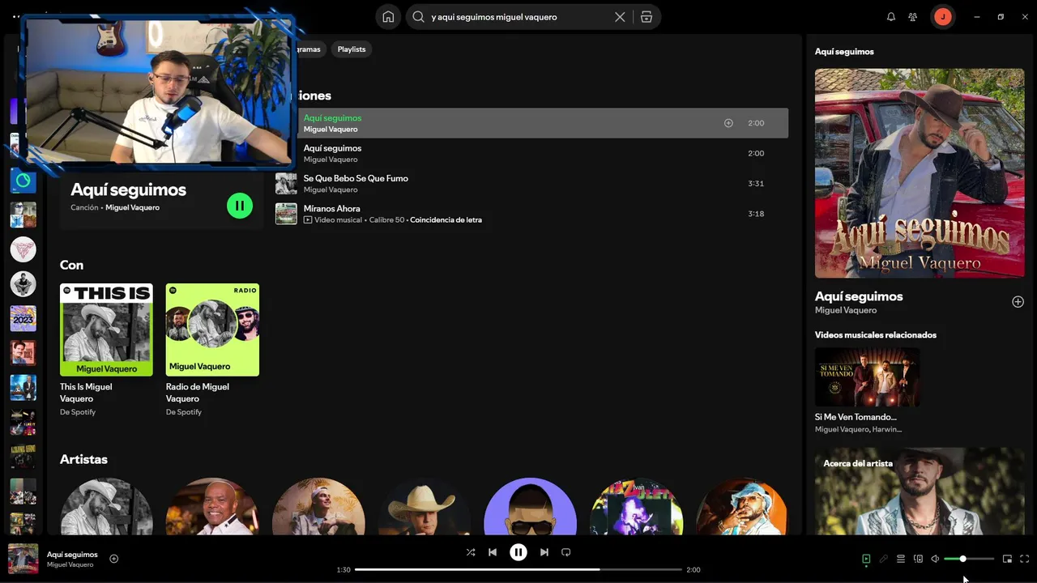Go to Spotify Home via house icon
The height and width of the screenshot is (583, 1037).
(x=388, y=17)
